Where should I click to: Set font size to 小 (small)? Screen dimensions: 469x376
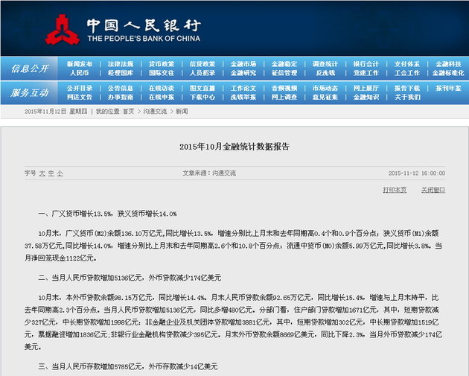coord(60,173)
